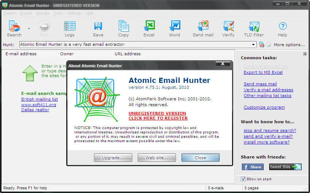Open the Search menu
Screen dimensions: 310x193
click(10, 13)
